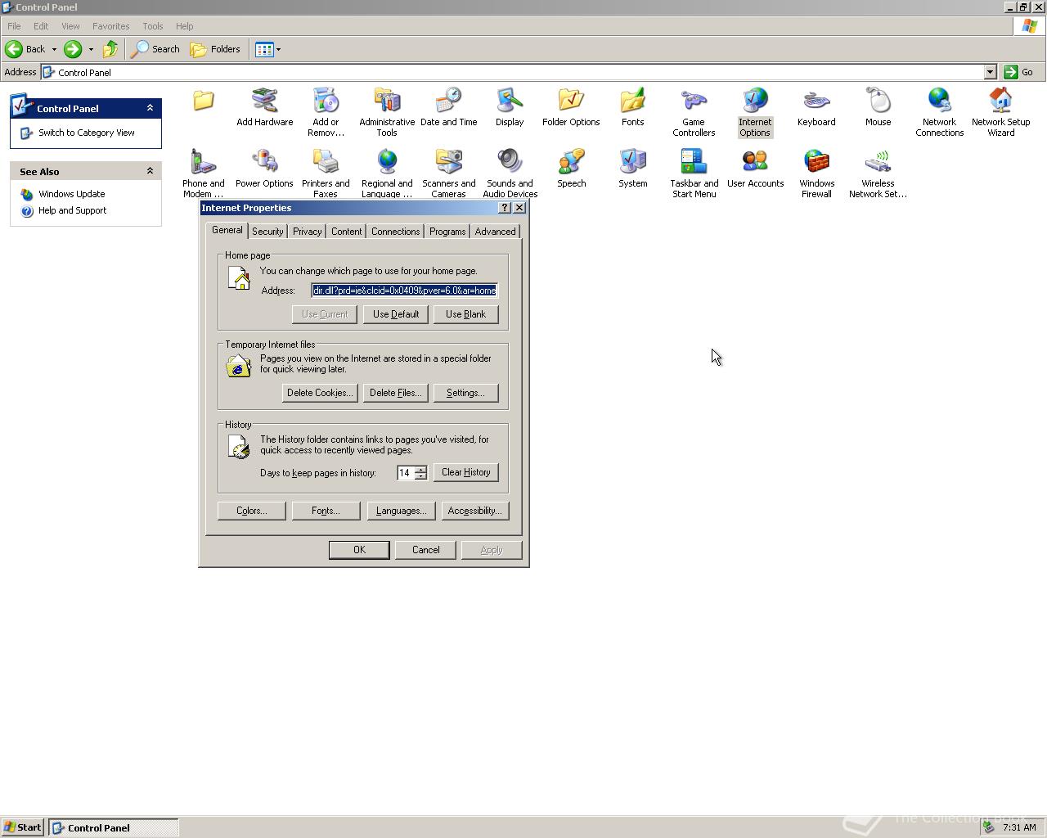Click the Clear History button

tap(465, 472)
